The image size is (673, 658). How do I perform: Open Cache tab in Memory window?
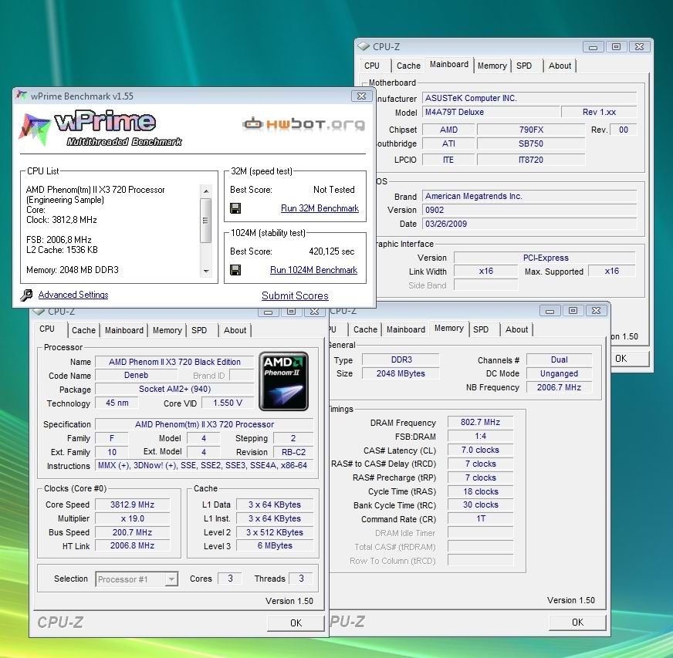click(365, 329)
